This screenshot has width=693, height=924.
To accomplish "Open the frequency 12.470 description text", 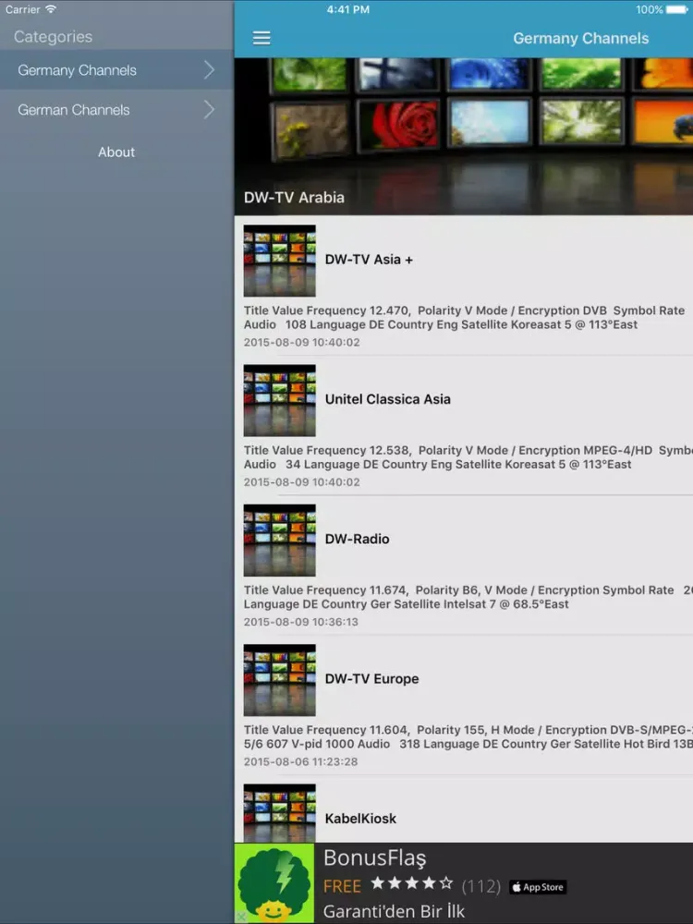I will tap(466, 317).
